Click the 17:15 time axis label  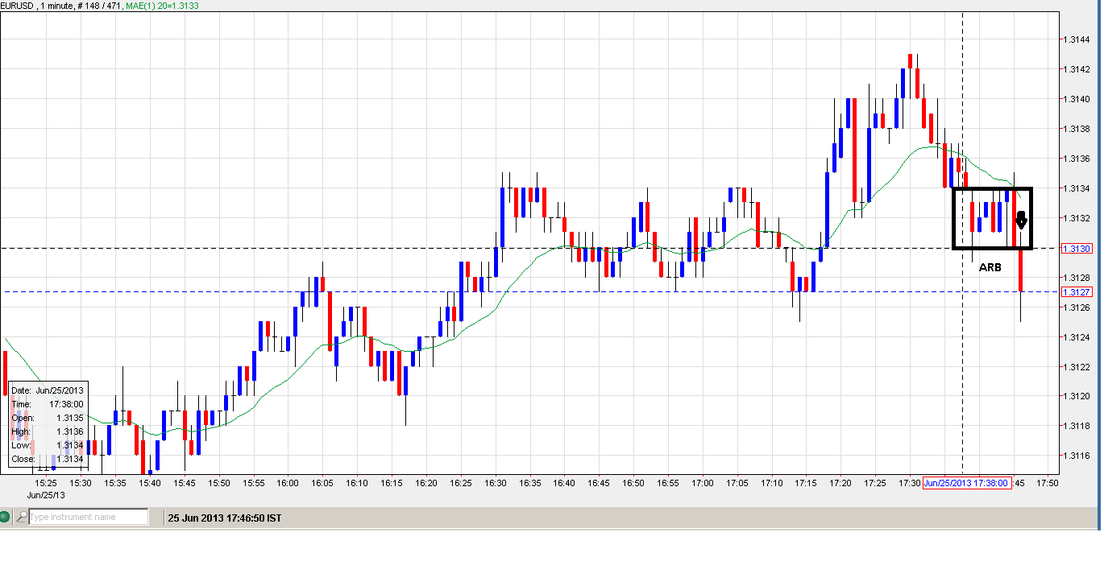(x=807, y=483)
